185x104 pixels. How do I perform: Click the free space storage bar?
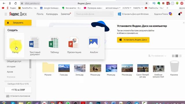[x=18, y=81]
